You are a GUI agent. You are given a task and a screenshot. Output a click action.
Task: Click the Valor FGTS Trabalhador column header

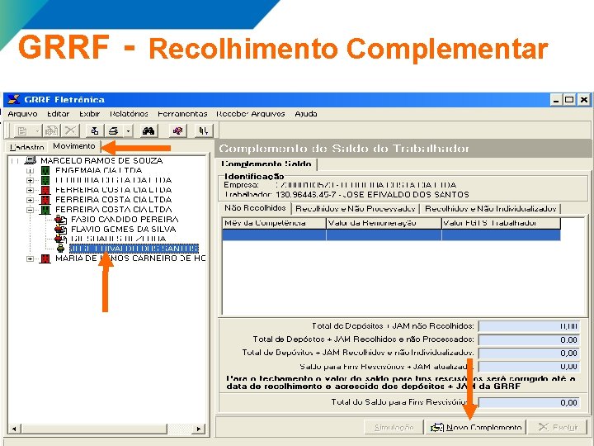tap(501, 223)
